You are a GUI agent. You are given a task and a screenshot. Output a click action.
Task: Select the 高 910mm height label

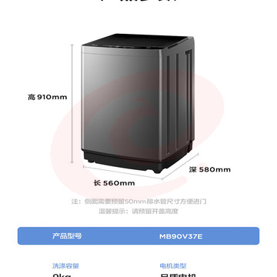click(x=48, y=97)
